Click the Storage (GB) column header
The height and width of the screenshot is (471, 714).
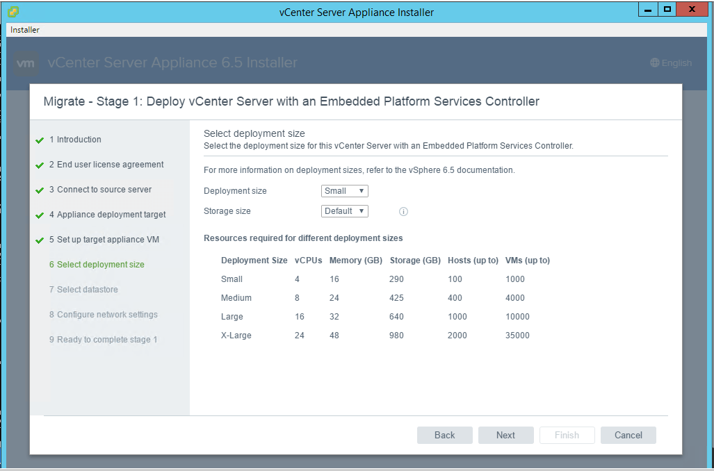[415, 261]
